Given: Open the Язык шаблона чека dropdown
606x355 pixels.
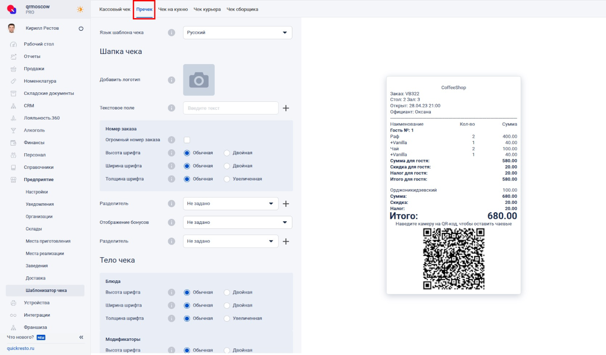Looking at the screenshot, I should point(238,32).
